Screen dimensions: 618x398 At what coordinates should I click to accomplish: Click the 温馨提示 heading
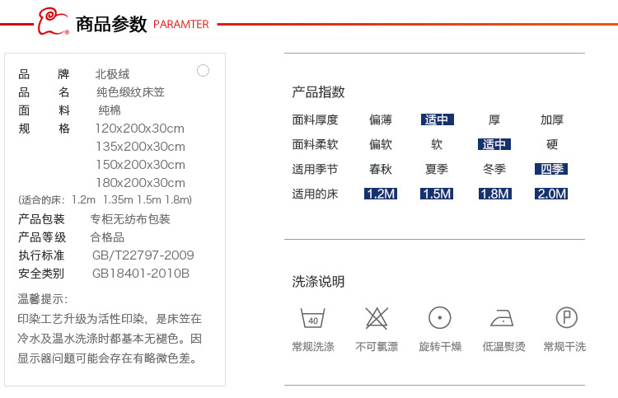43,299
